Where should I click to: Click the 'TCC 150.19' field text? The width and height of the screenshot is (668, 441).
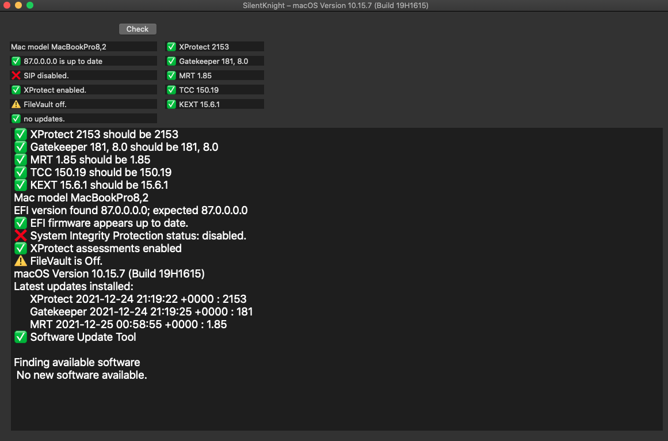199,90
